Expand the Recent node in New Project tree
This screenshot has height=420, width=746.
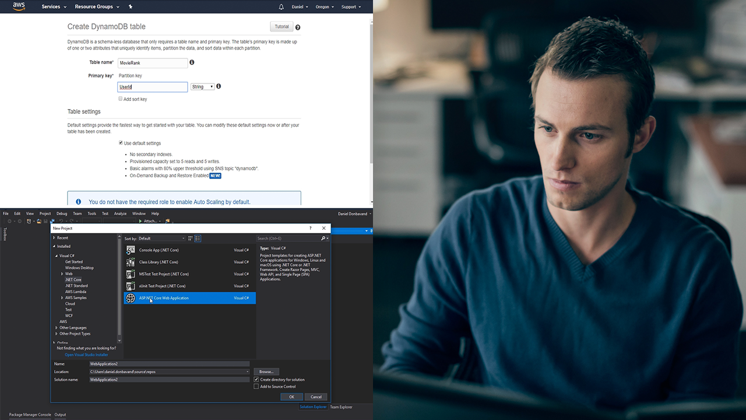tap(54, 238)
